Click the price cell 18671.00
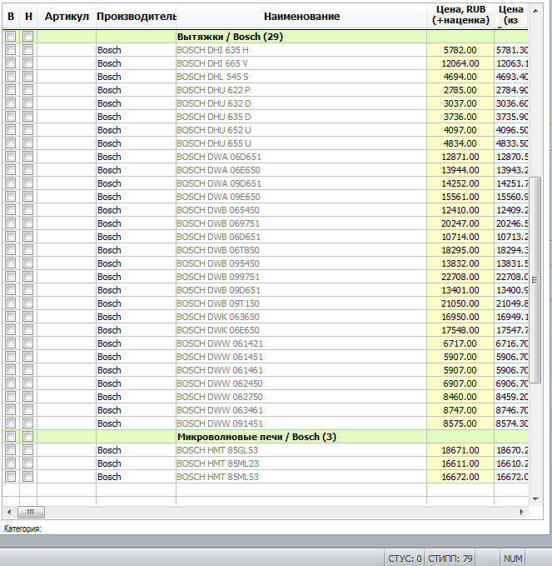Image resolution: width=552 pixels, height=566 pixels. pyautogui.click(x=460, y=450)
